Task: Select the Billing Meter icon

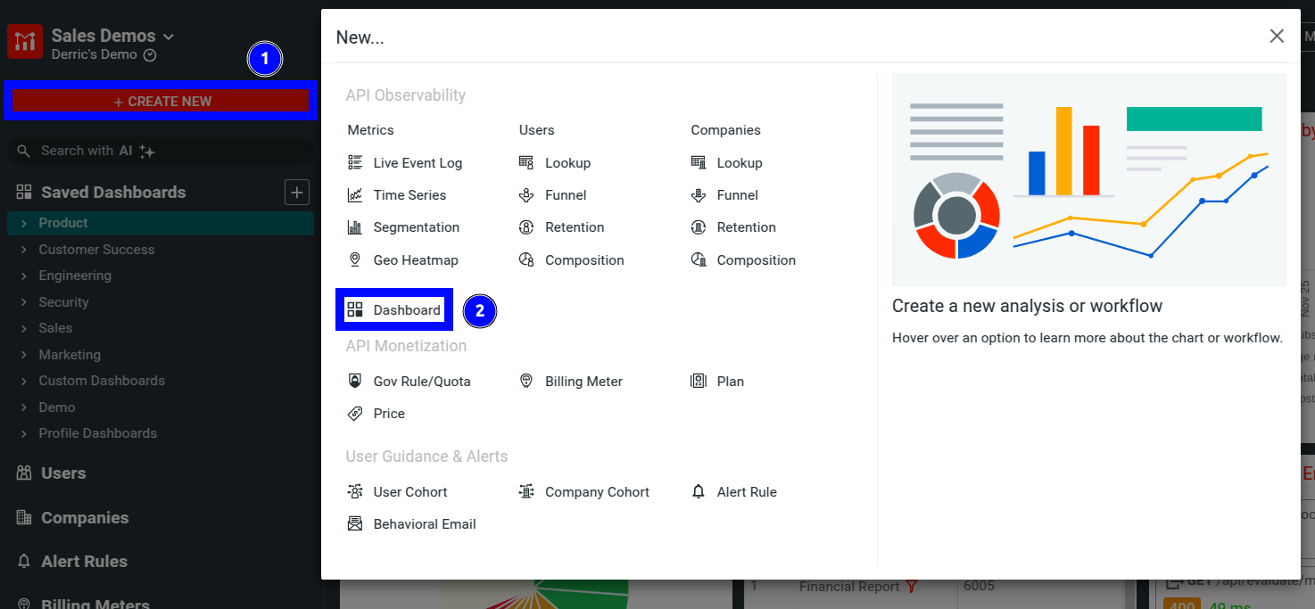Action: (526, 381)
